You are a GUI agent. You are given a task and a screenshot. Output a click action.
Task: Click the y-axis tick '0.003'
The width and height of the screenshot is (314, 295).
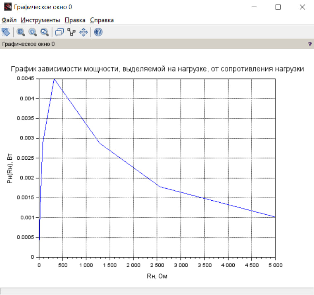click(27, 138)
